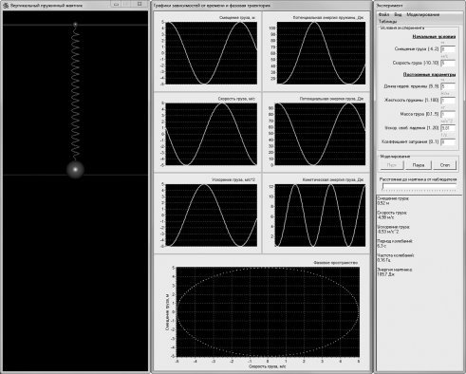Open the Моделирование menu

click(x=423, y=14)
